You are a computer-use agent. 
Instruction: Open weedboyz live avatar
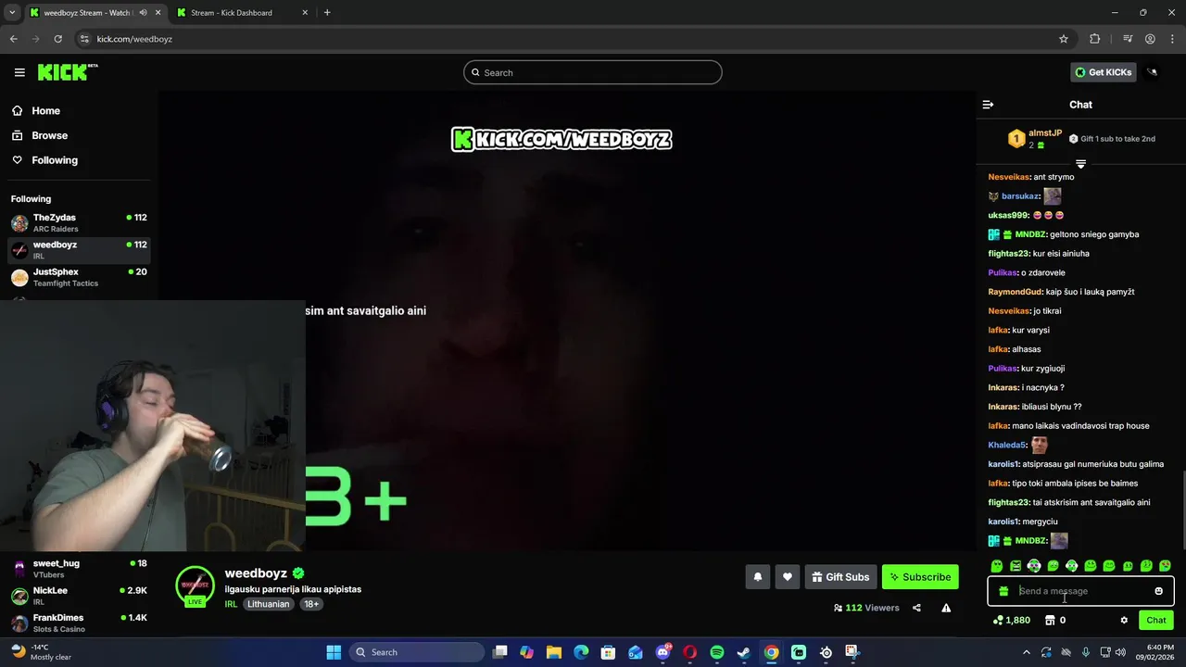[x=195, y=586]
